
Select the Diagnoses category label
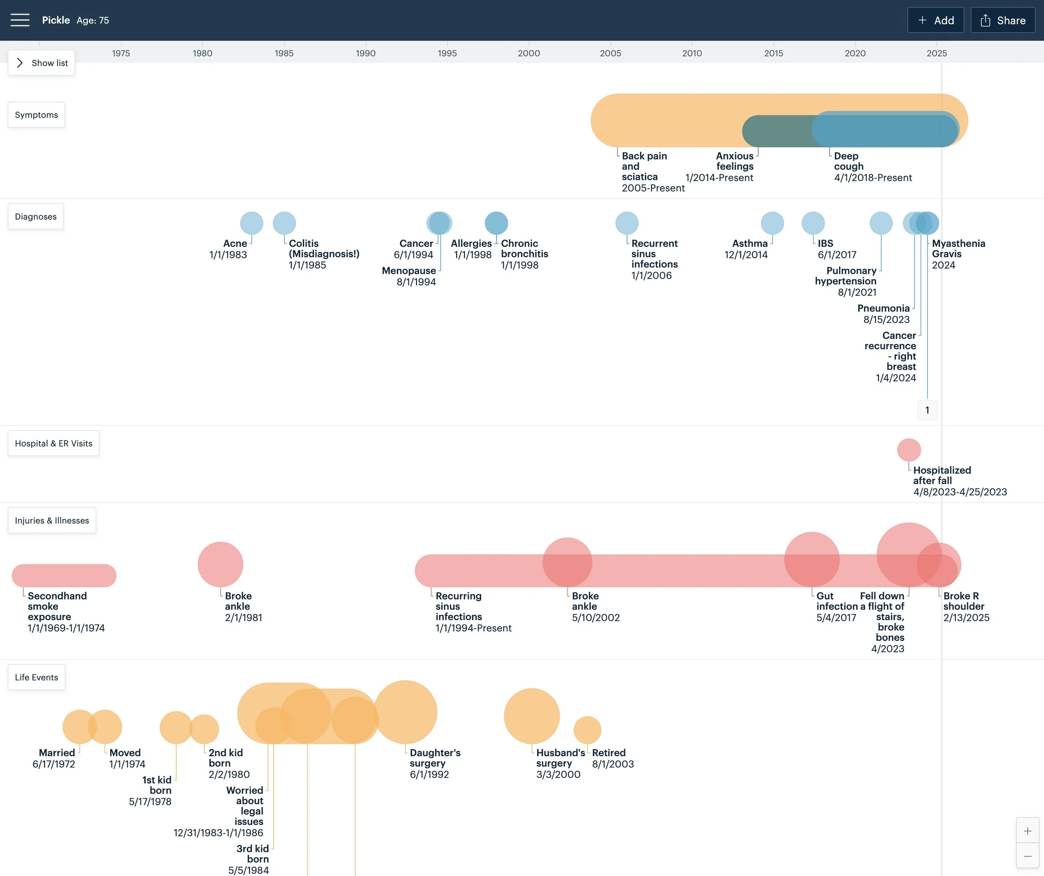point(36,217)
